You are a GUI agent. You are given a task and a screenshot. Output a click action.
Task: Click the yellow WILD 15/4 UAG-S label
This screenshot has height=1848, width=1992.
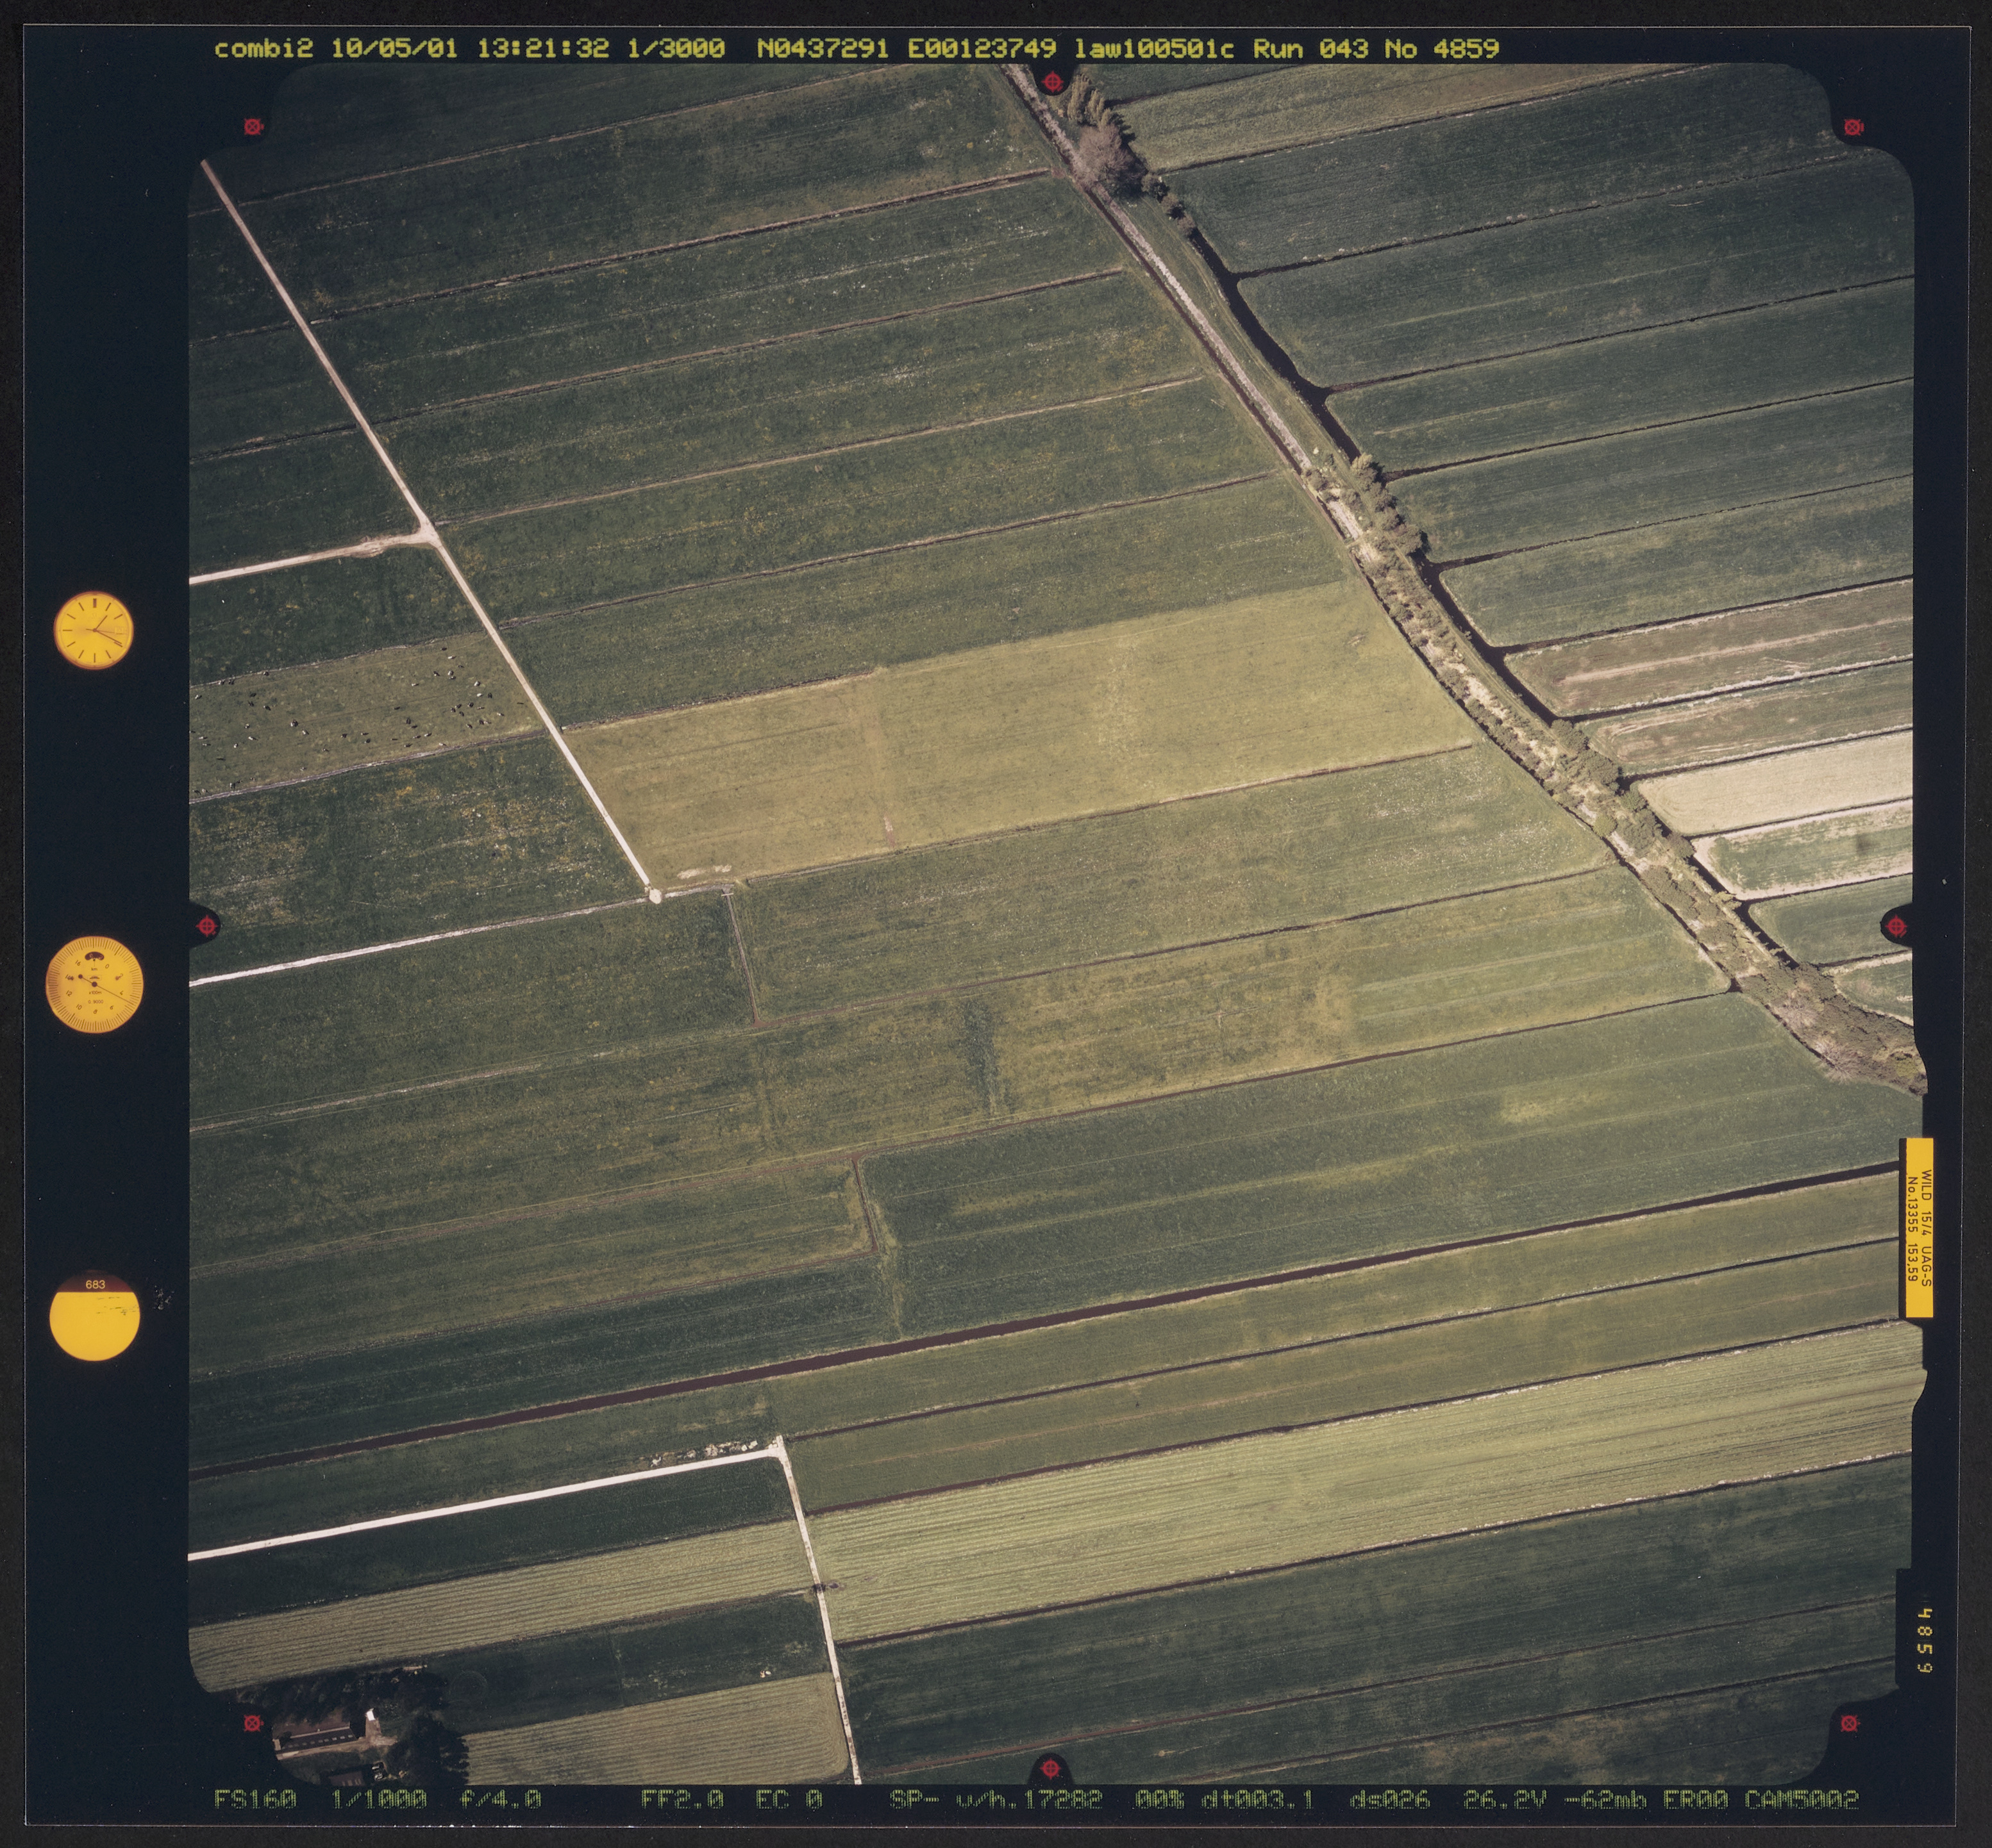pos(1917,1228)
